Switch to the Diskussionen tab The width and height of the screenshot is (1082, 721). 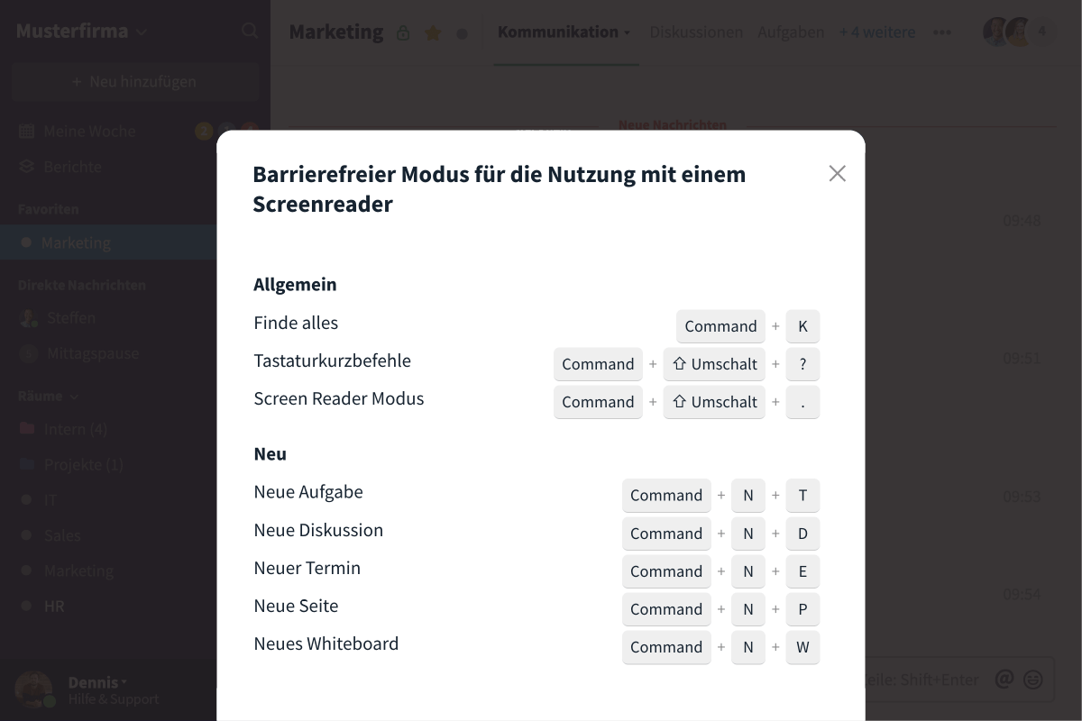[696, 32]
